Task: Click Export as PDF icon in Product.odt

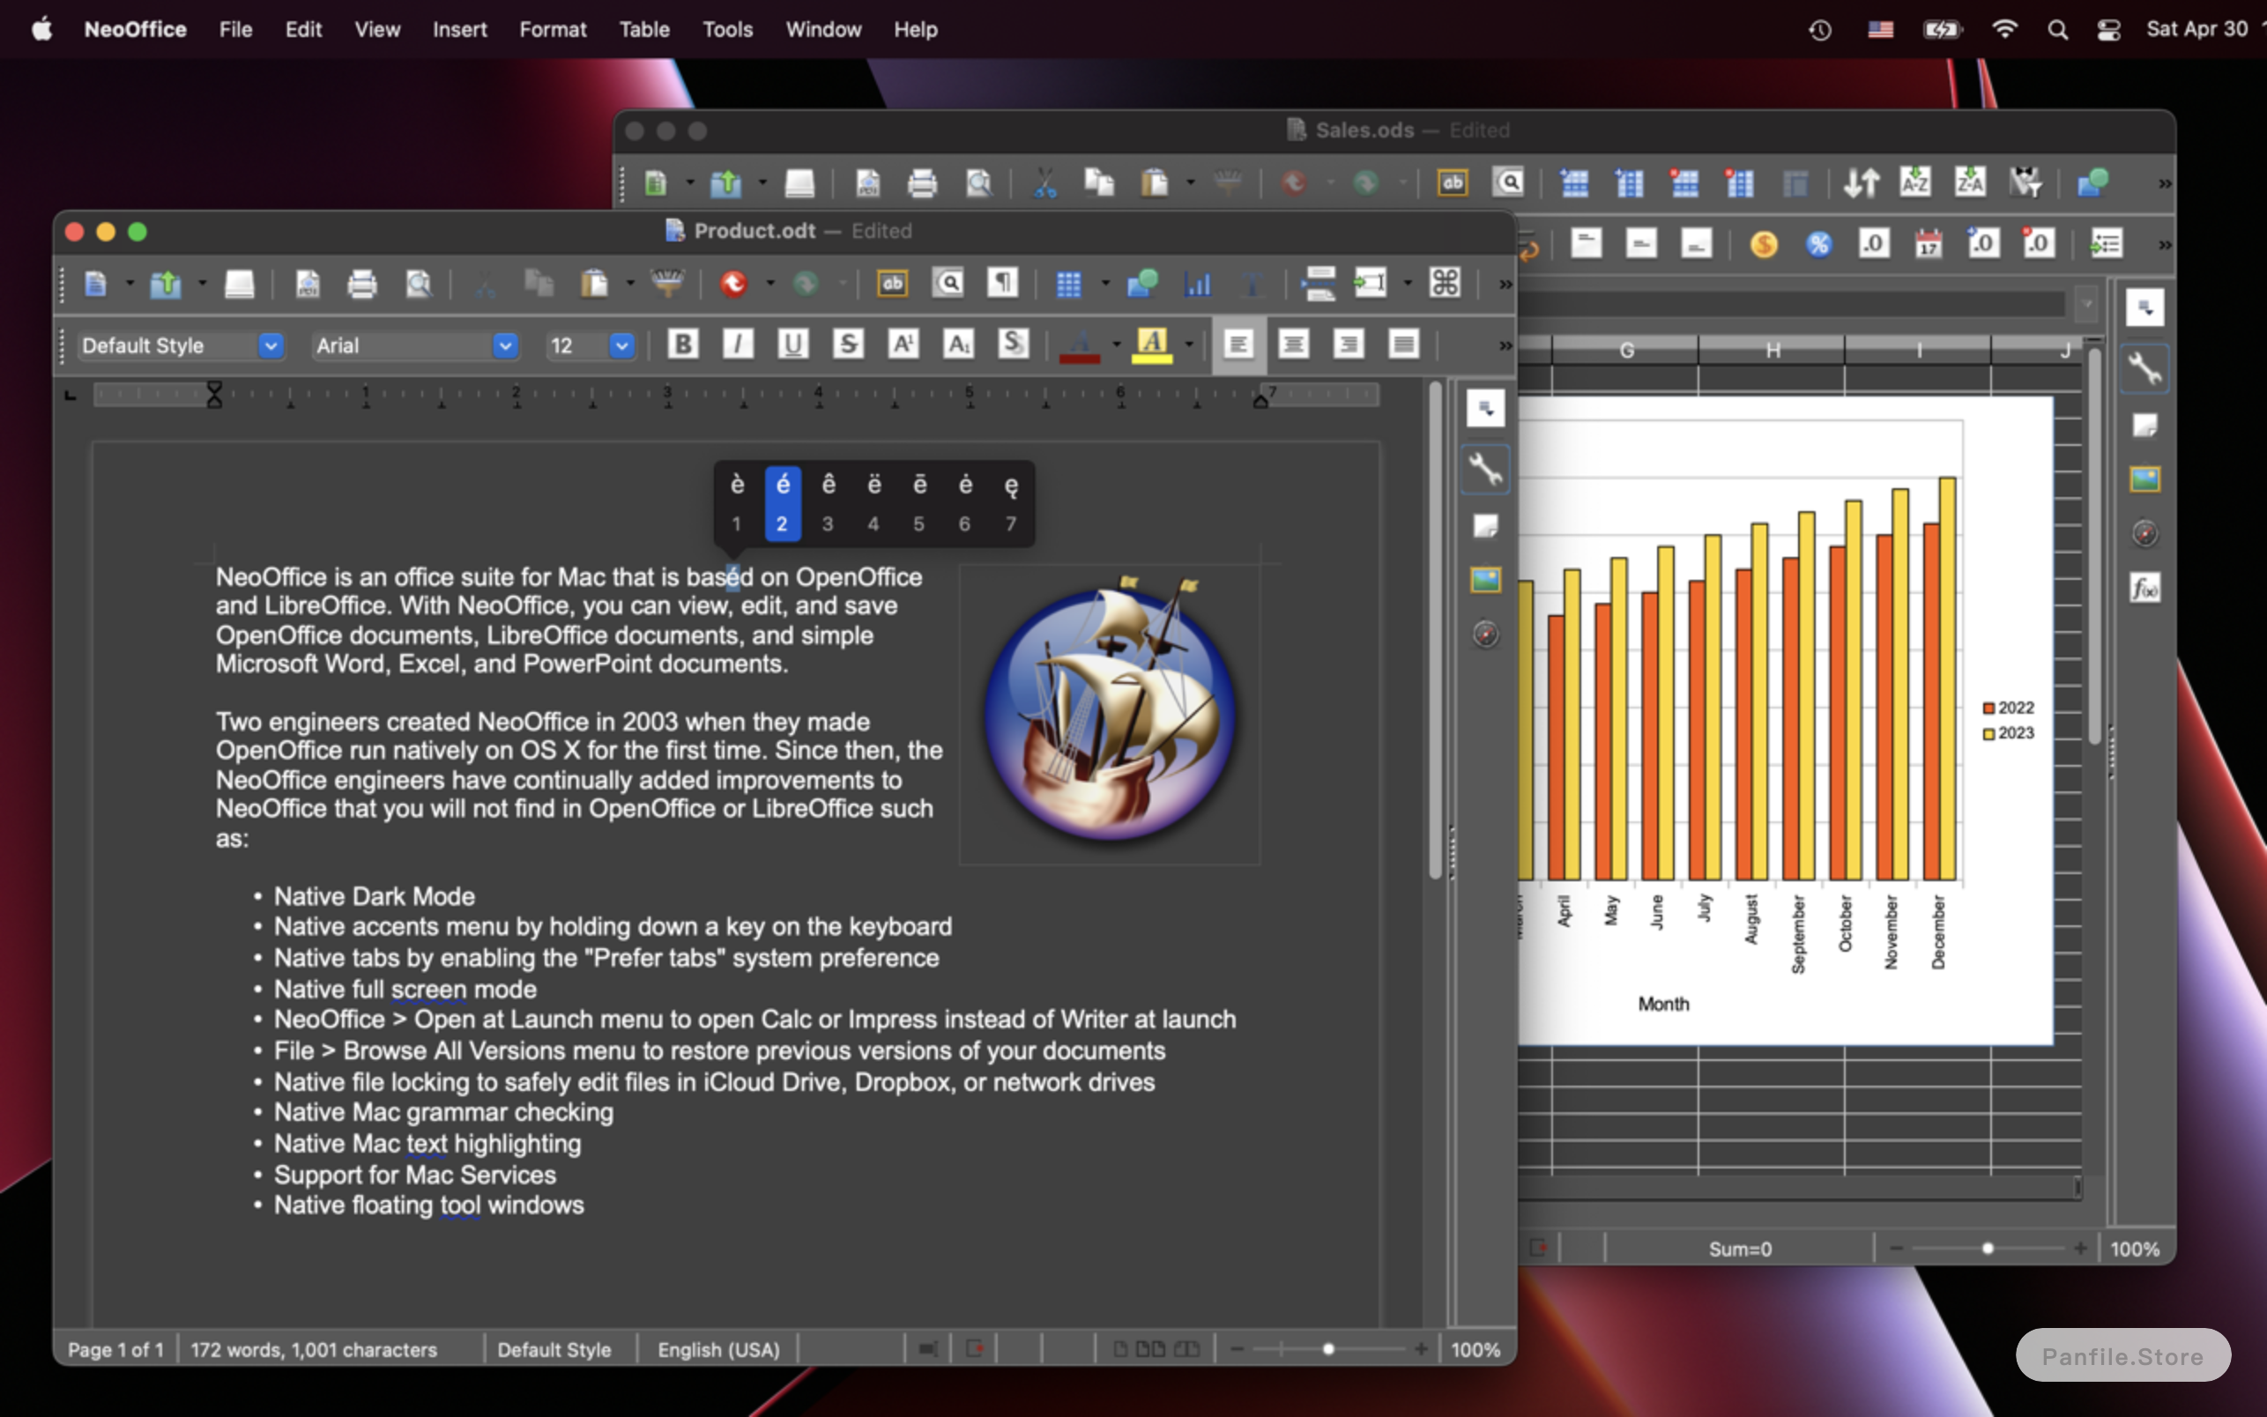Action: point(308,283)
